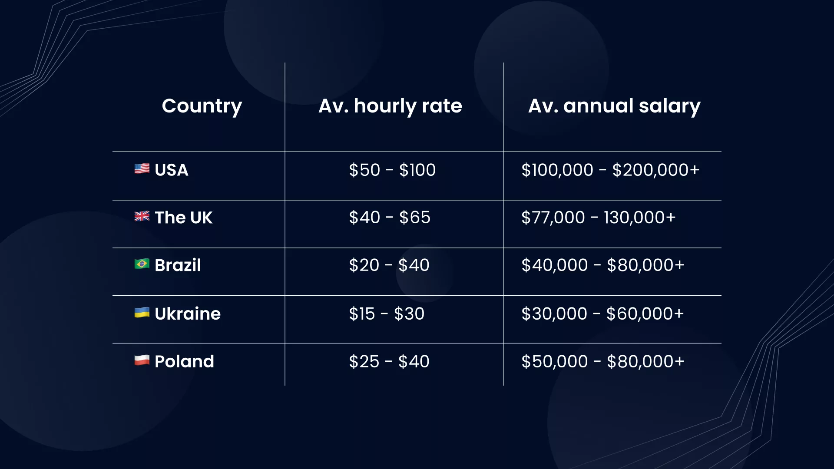This screenshot has height=469, width=834.
Task: Click the UK flag icon
Action: tap(142, 216)
